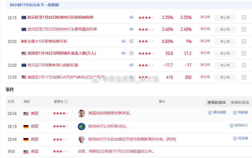Expand the Canada May retail sales row
The height and width of the screenshot is (158, 252).
[x=244, y=42]
